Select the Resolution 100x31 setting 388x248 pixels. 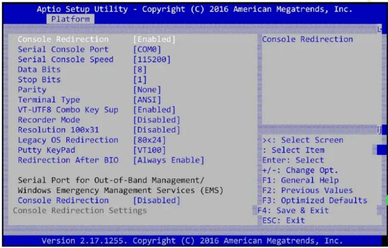tap(58, 130)
